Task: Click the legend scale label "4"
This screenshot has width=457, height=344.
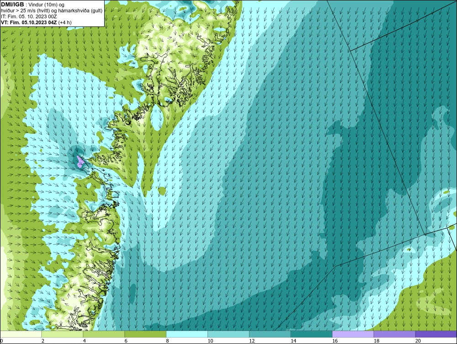Action: [84, 341]
